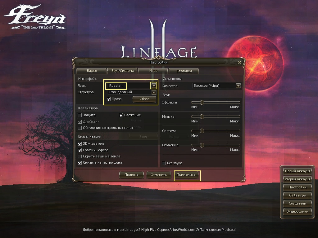Open the Клавиши tab
318x238 pixels.
pos(184,71)
